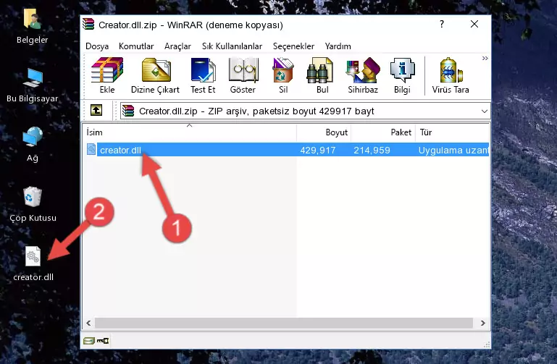This screenshot has height=364, width=557.
Task: Sort by İsim column header
Action: tap(190, 132)
